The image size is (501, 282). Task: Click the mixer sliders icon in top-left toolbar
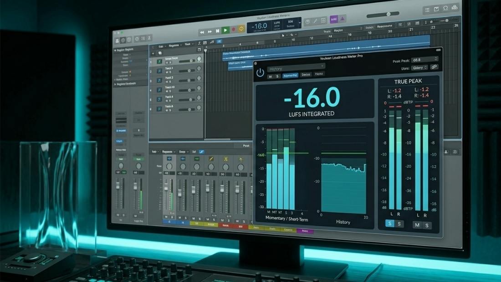(143, 39)
